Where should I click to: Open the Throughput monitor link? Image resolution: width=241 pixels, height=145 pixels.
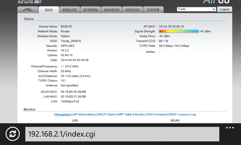[x=62, y=114]
